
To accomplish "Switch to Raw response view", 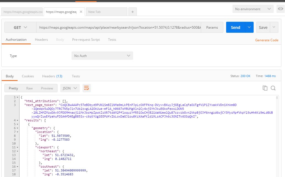I will tap(29, 88).
